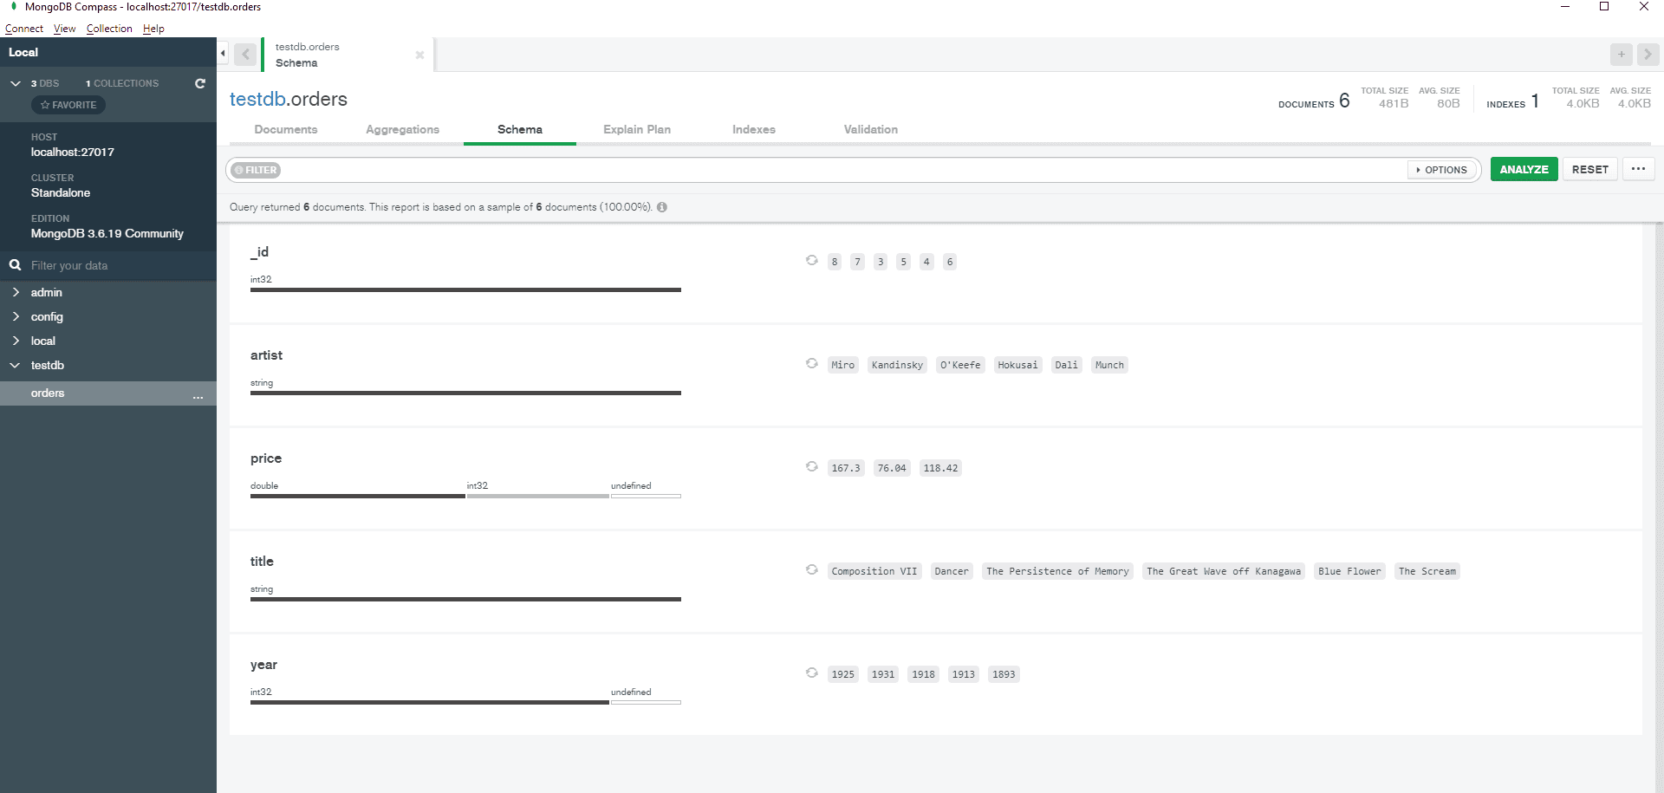Image resolution: width=1664 pixels, height=793 pixels.
Task: Click the refresh icon next to _id values
Action: click(x=812, y=260)
